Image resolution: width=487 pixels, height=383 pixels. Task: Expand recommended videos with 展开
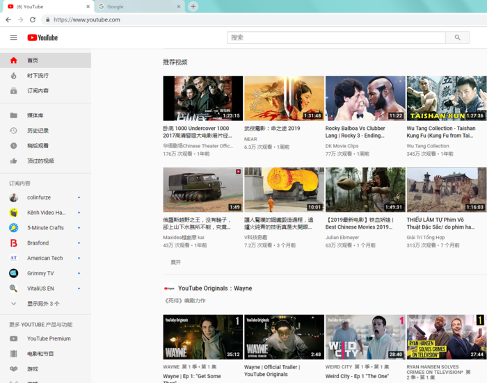(x=175, y=262)
